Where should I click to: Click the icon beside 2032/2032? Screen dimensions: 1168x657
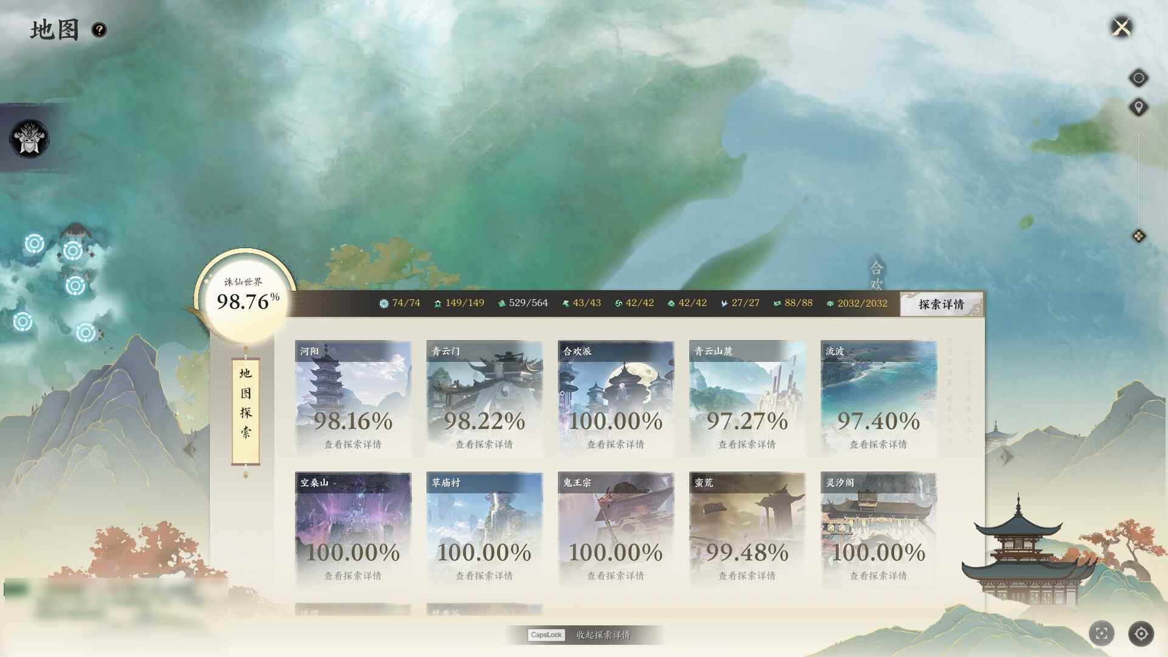tap(830, 304)
